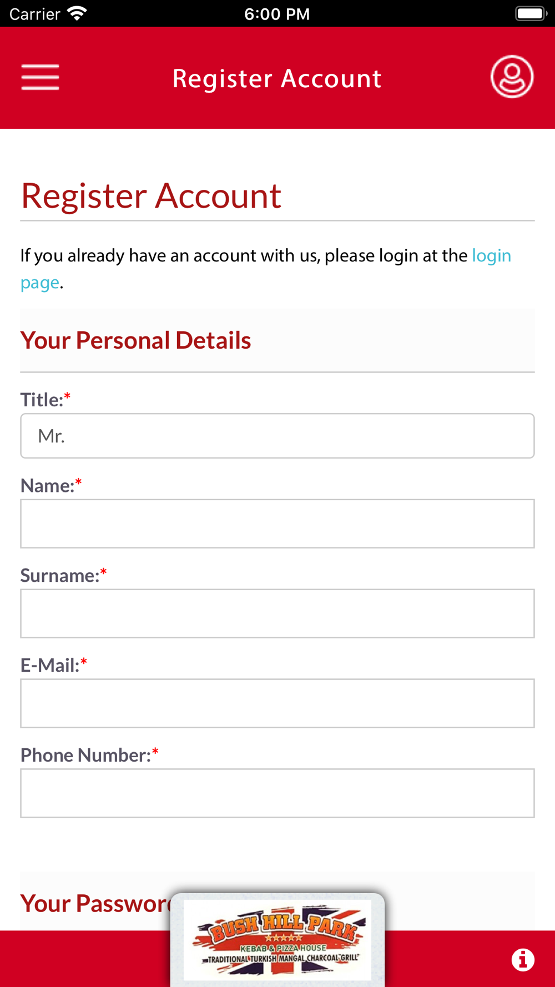Click the Surname field label
The height and width of the screenshot is (987, 555).
60,576
